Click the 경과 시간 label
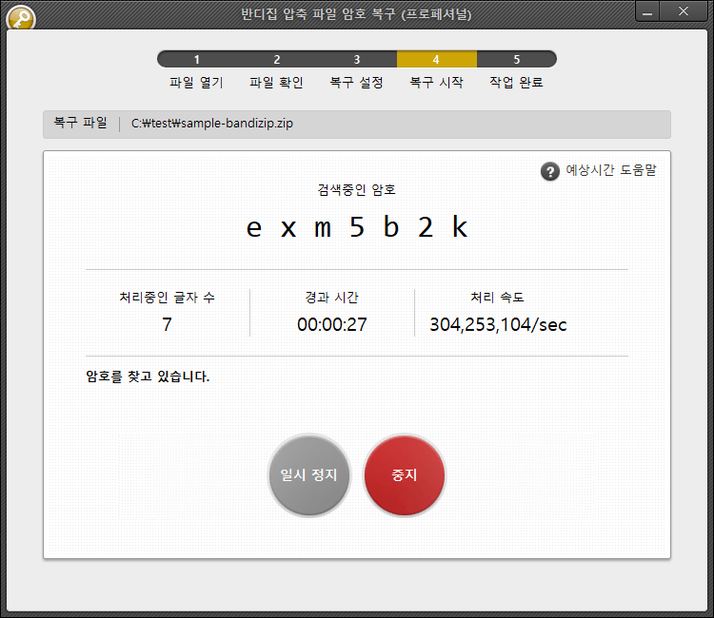 [332, 298]
